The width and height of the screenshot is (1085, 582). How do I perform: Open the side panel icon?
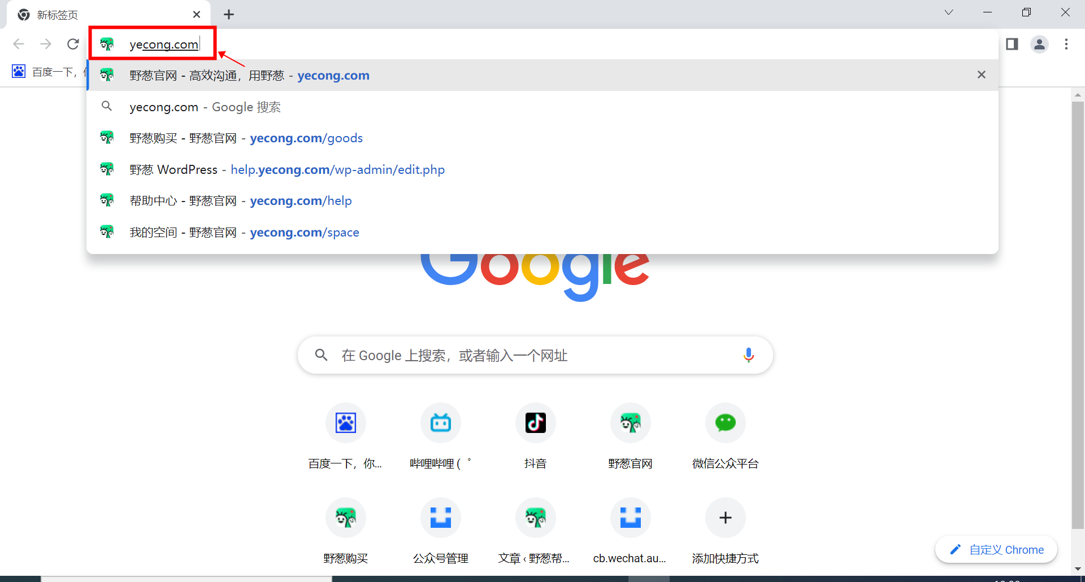pos(1012,44)
